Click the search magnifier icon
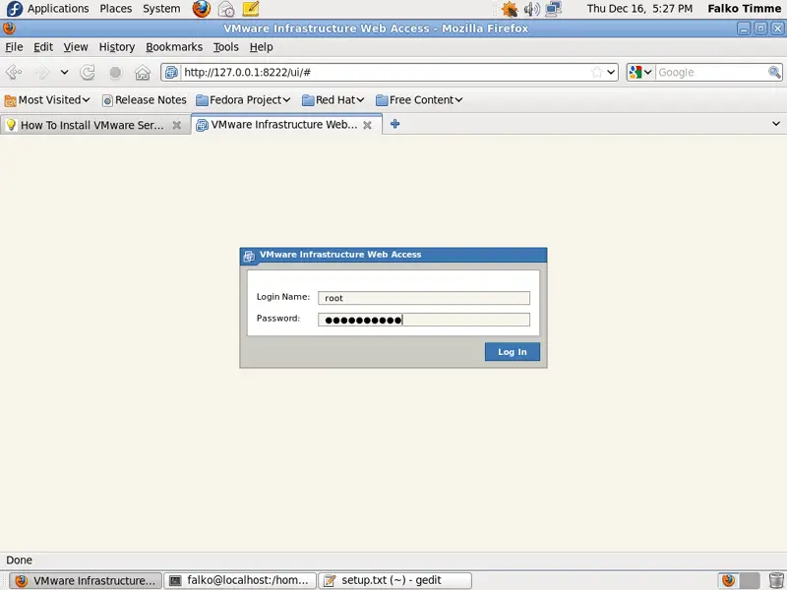This screenshot has height=590, width=787. click(x=774, y=72)
